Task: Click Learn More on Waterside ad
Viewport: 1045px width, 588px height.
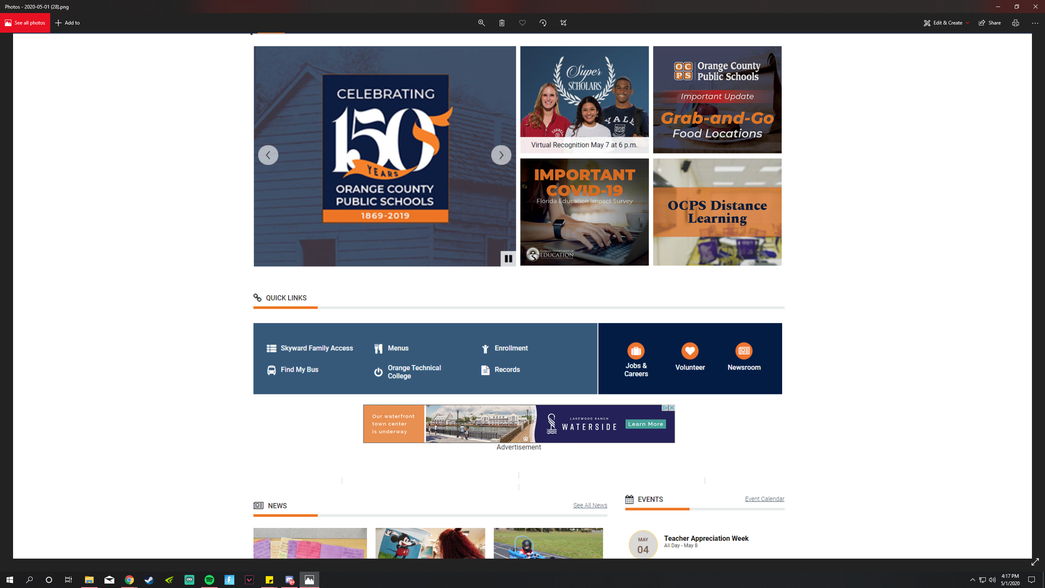Action: click(x=645, y=424)
